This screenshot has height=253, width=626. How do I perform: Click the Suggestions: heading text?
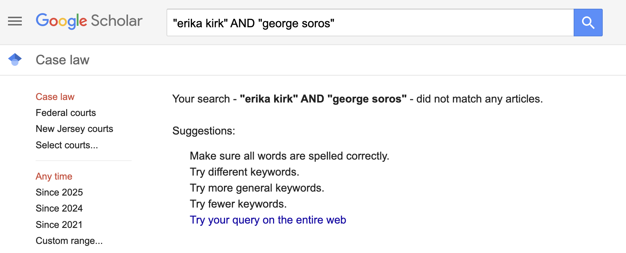[x=204, y=131]
